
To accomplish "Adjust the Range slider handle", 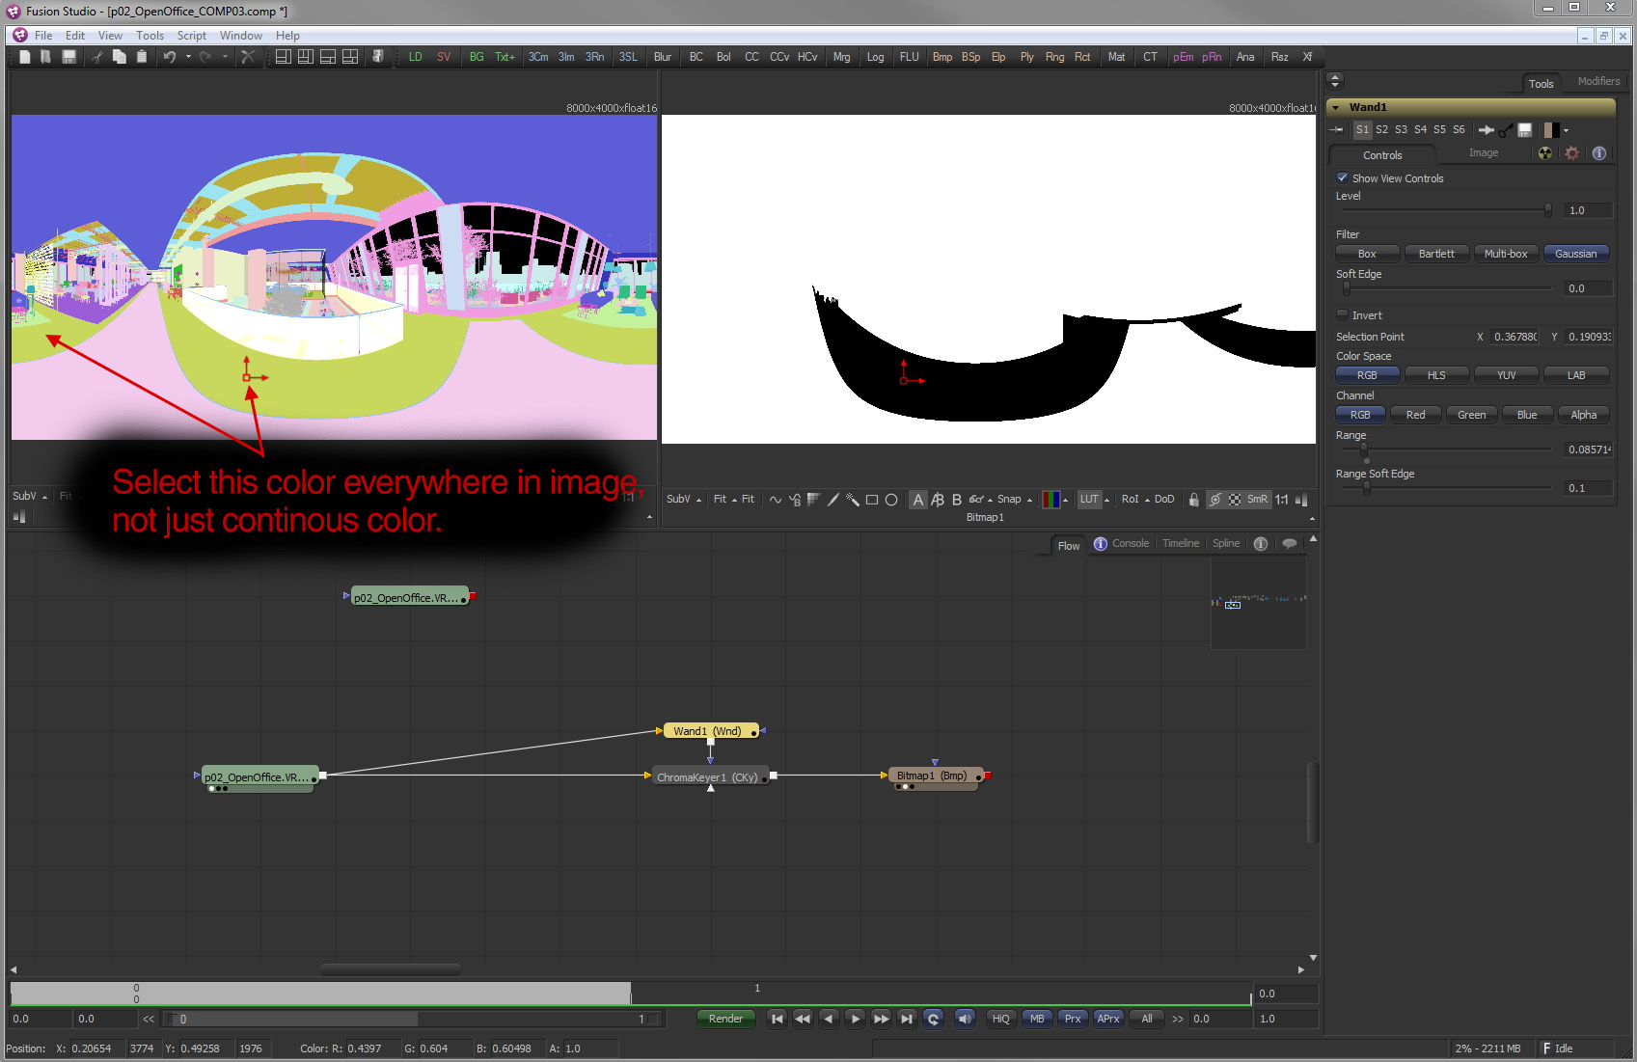I will click(1363, 449).
